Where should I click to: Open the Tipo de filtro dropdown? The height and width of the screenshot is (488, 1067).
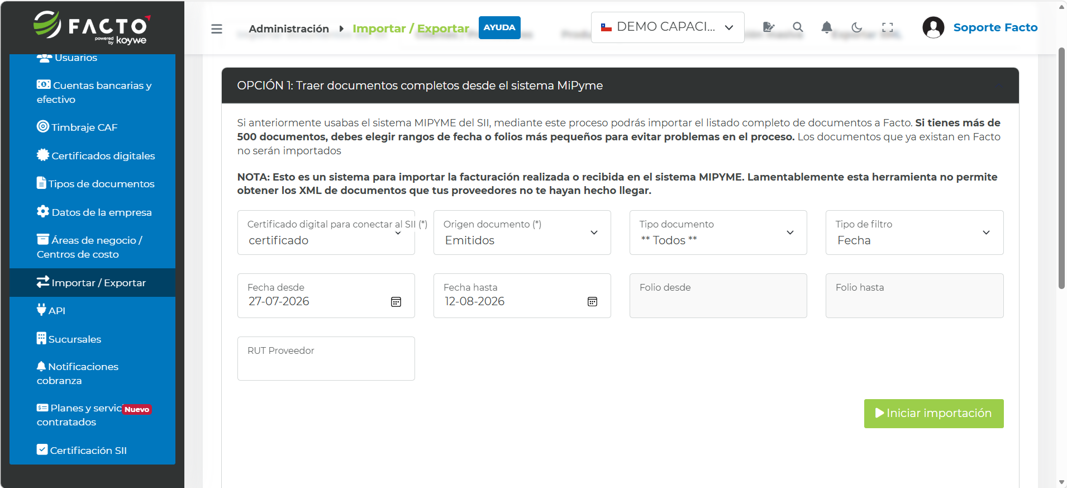click(914, 233)
